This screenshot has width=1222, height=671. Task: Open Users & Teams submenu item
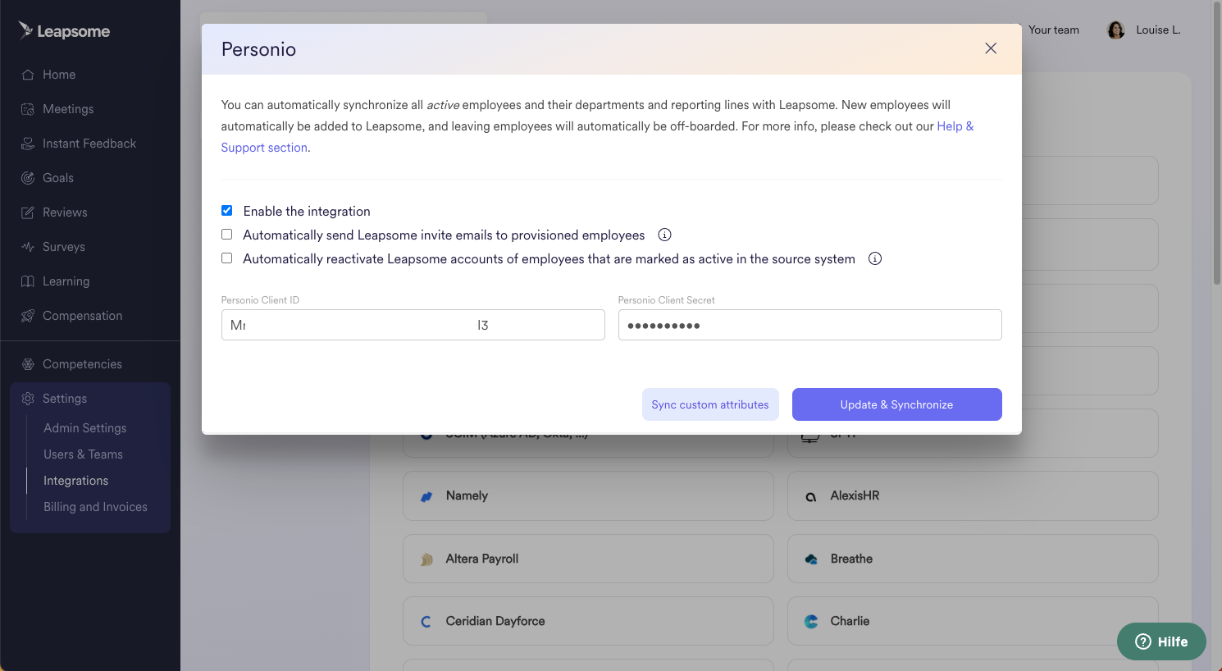[83, 454]
